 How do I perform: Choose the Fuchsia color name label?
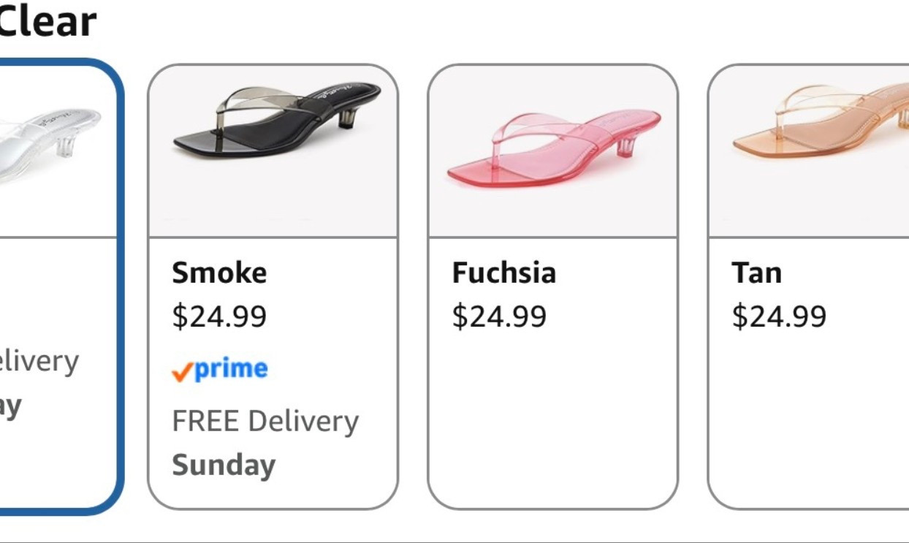coord(503,273)
